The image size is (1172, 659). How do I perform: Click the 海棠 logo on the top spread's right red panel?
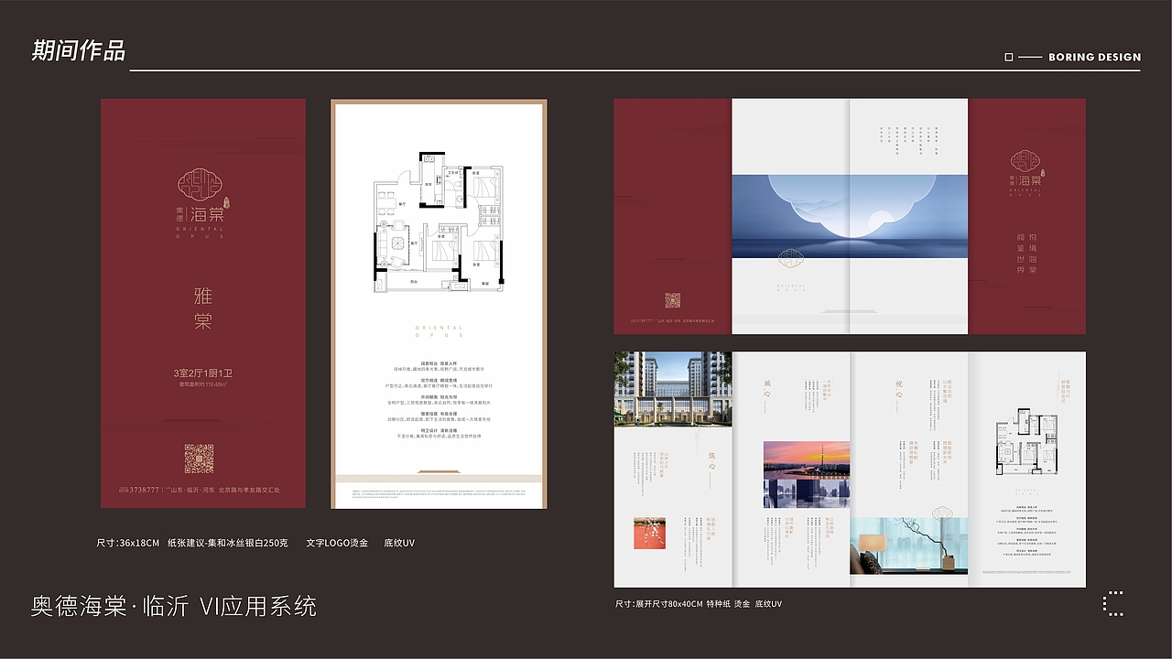tap(1028, 174)
